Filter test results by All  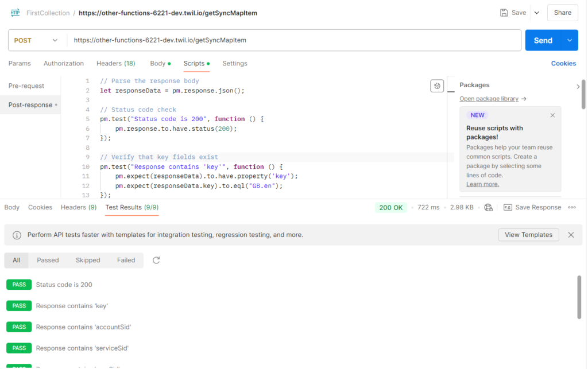[16, 261]
